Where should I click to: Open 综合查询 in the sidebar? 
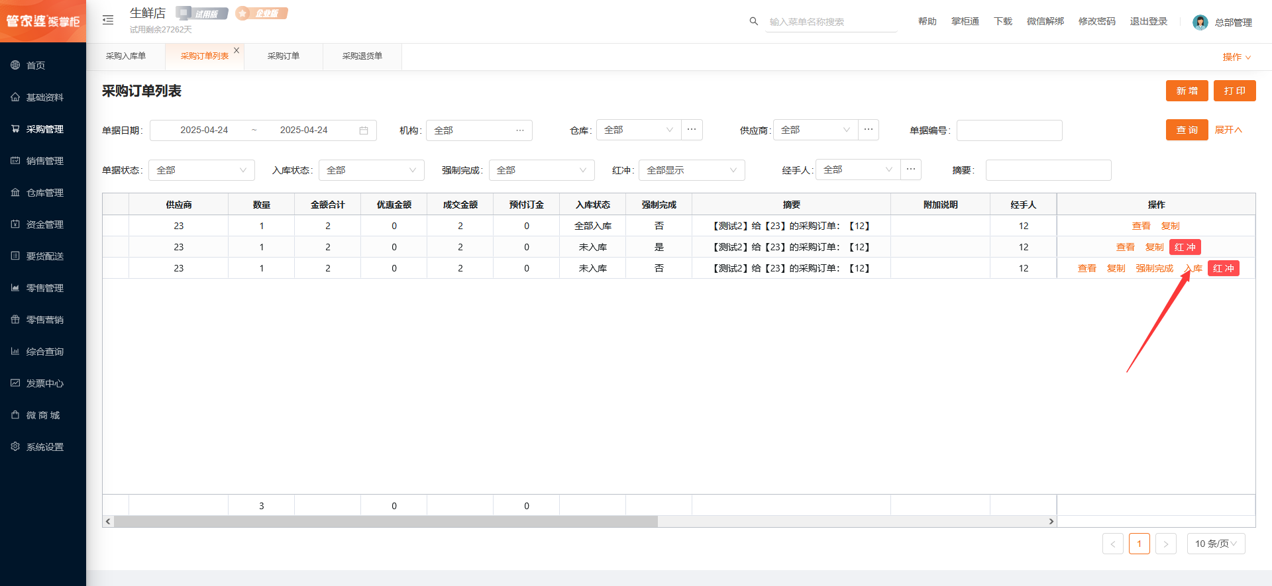pyautogui.click(x=43, y=352)
